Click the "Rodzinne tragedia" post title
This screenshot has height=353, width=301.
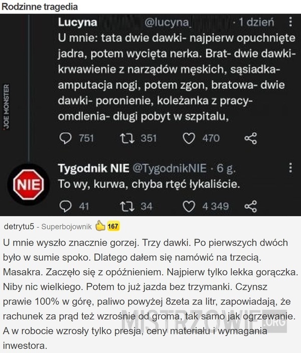point(40,7)
